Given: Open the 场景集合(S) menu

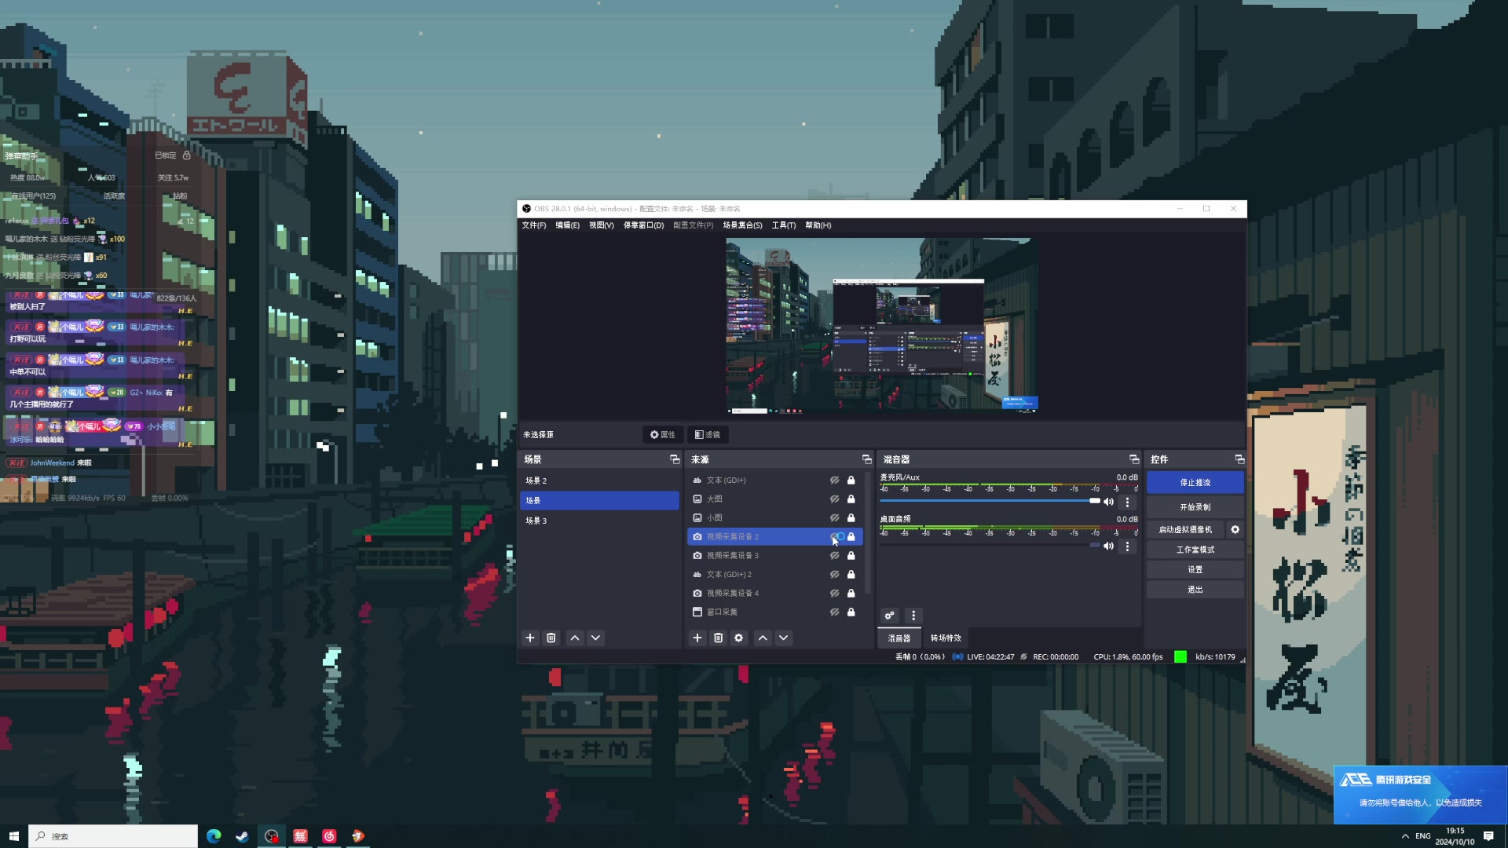Looking at the screenshot, I should pyautogui.click(x=743, y=225).
